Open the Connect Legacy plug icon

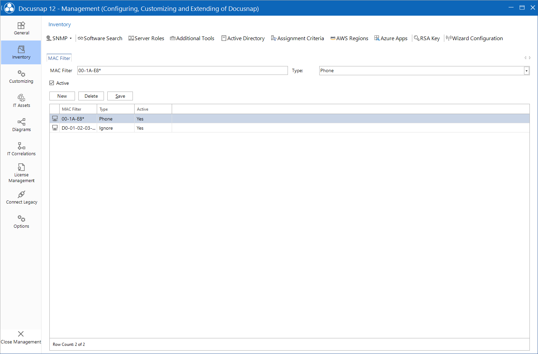click(x=21, y=194)
